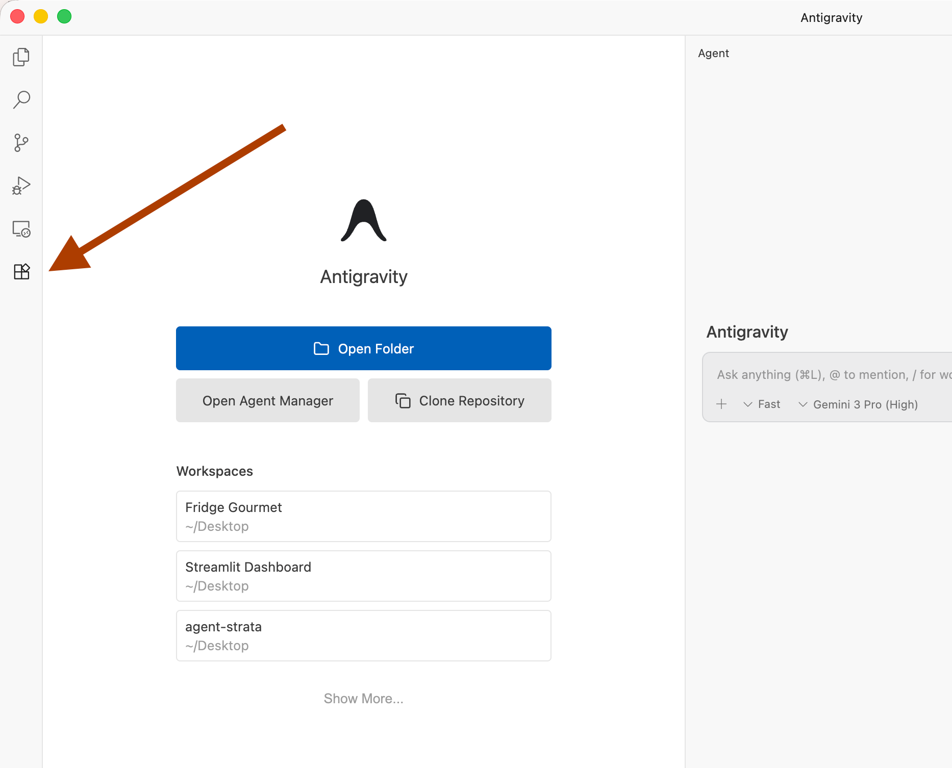Open the Source Control branch icon
The width and height of the screenshot is (952, 768).
pos(21,143)
